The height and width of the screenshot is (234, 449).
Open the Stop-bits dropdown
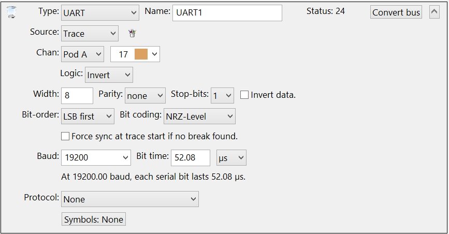click(223, 96)
